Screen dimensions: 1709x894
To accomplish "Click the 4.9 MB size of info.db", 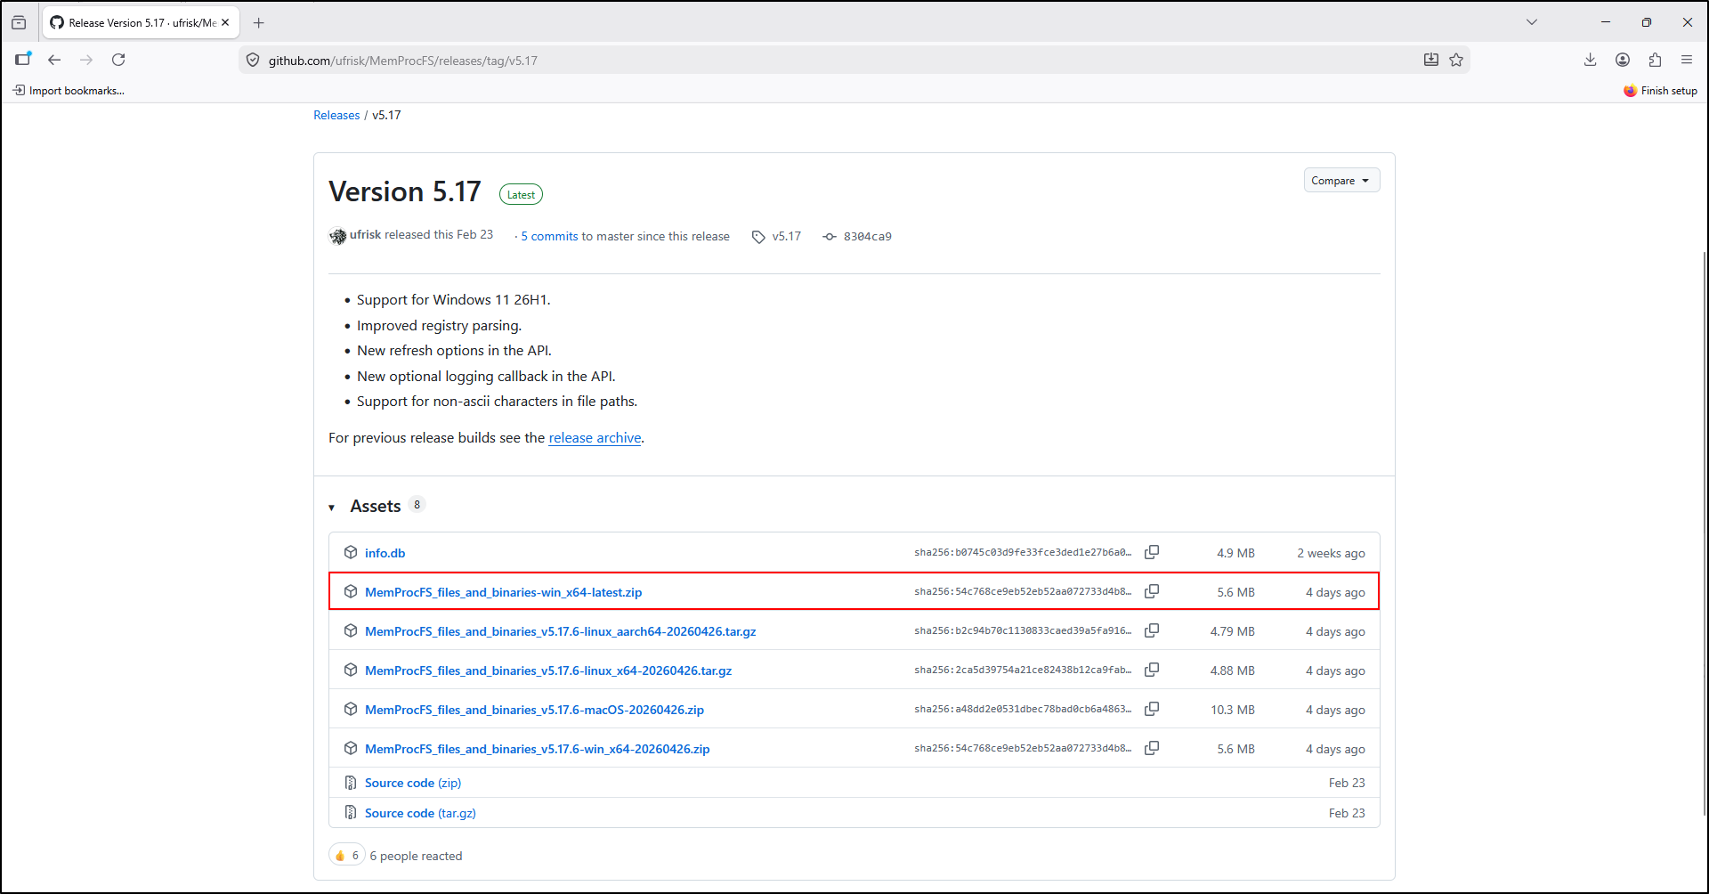I will (x=1235, y=553).
